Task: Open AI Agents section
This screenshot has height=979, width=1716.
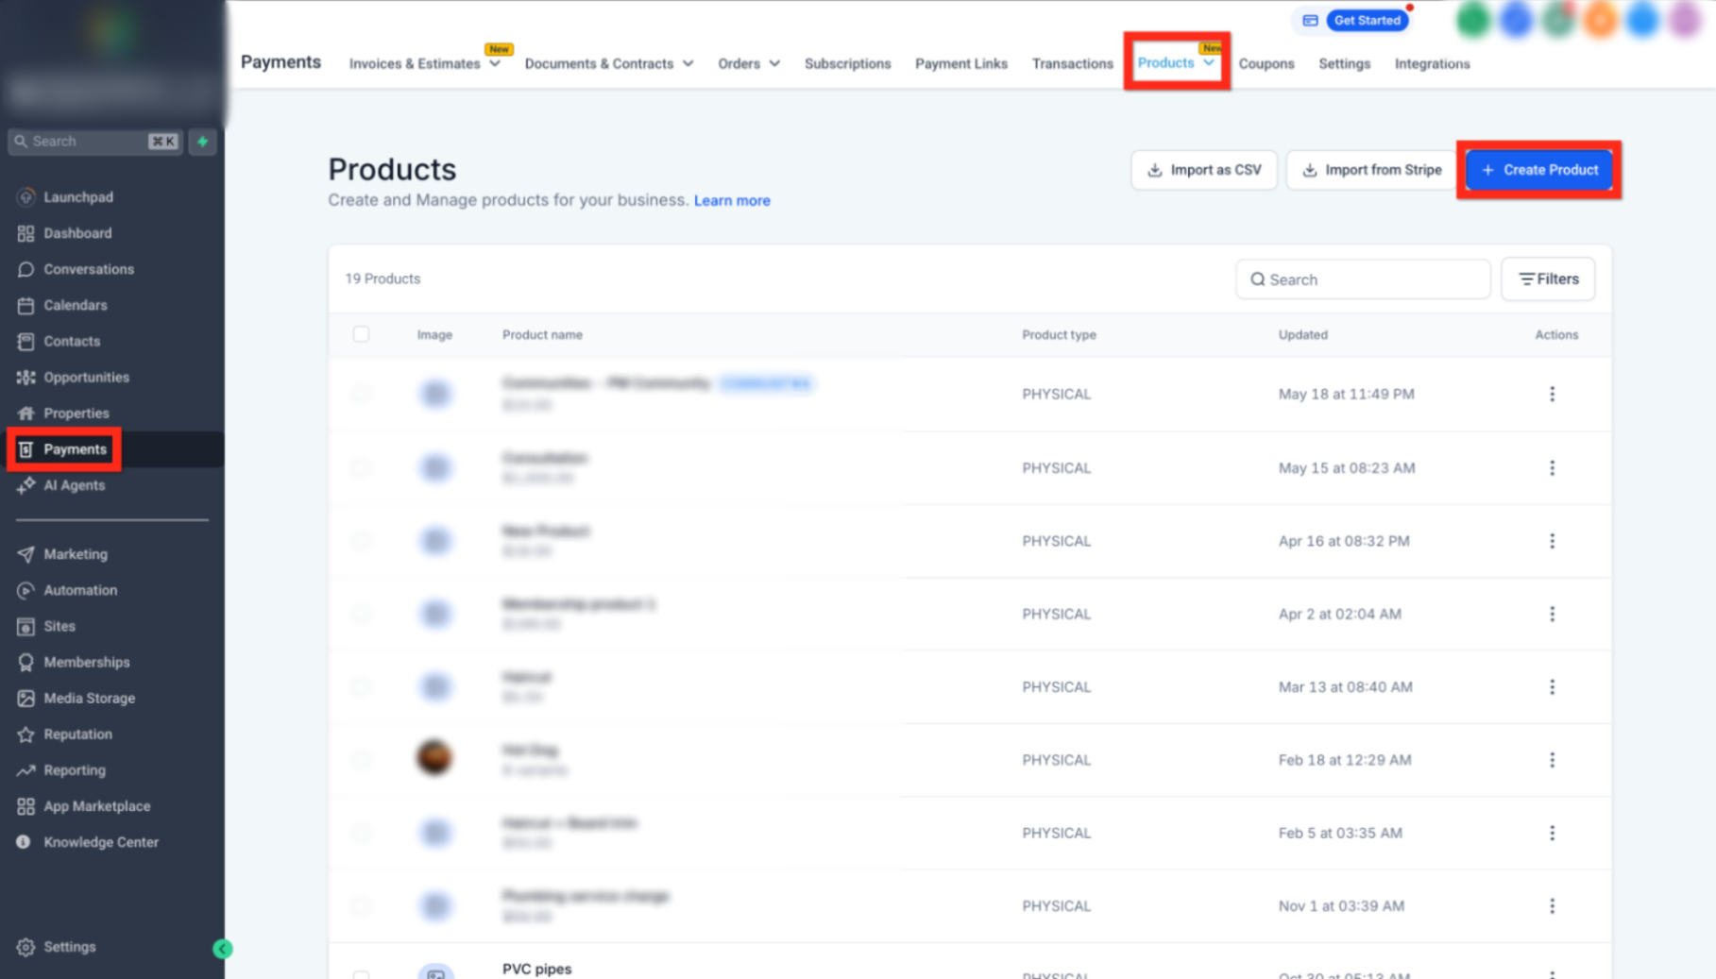Action: [74, 485]
